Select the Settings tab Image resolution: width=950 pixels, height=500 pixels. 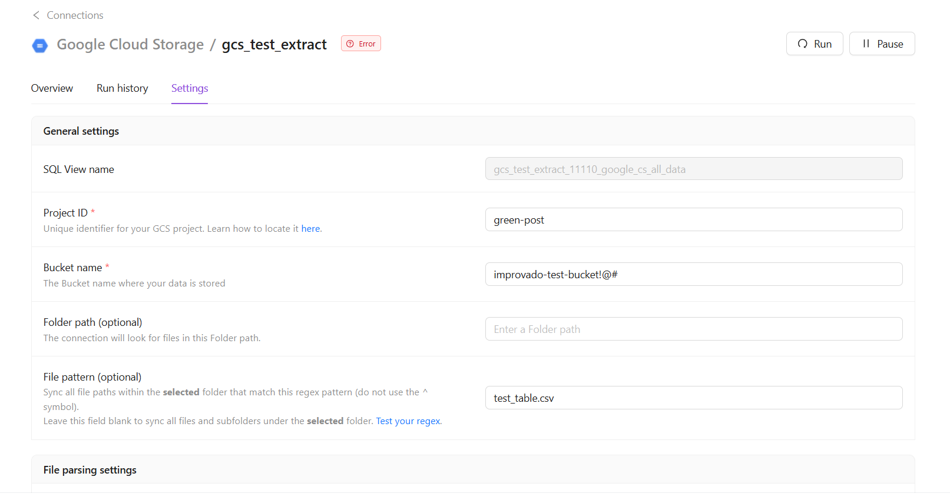[x=190, y=88]
